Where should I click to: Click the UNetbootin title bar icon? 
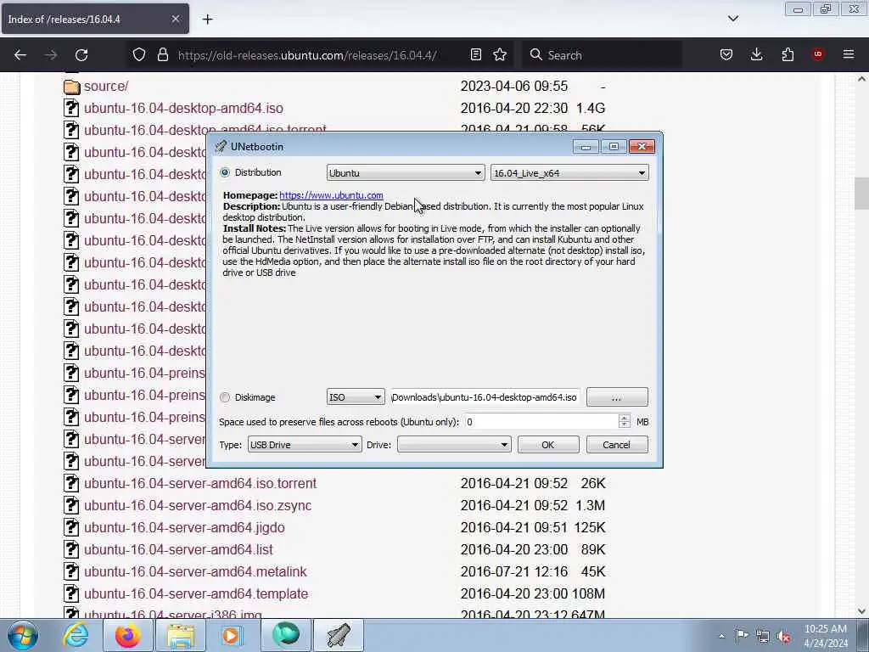click(221, 146)
